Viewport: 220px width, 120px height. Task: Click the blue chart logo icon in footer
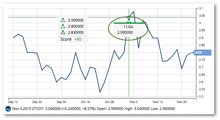[x=8, y=109]
